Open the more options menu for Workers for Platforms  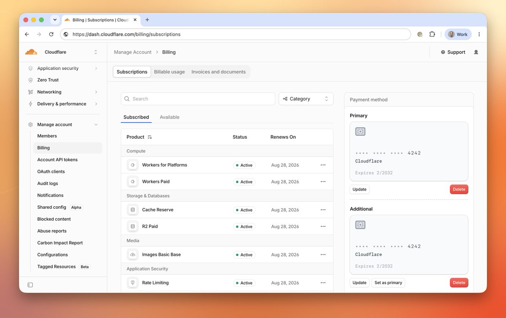coord(323,165)
